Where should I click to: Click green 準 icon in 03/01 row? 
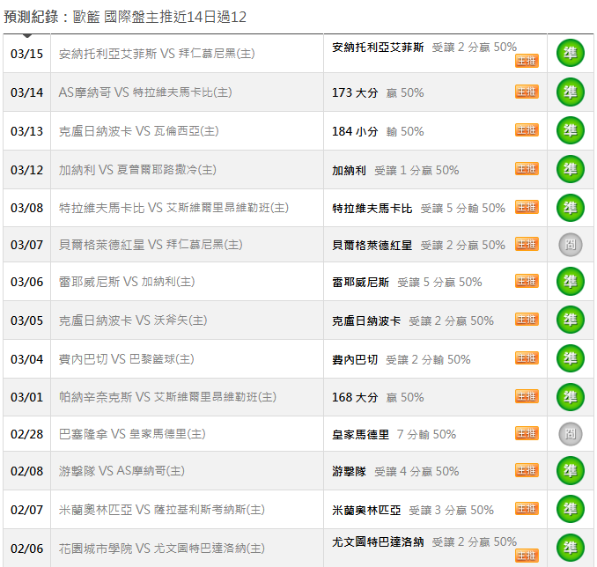[570, 397]
